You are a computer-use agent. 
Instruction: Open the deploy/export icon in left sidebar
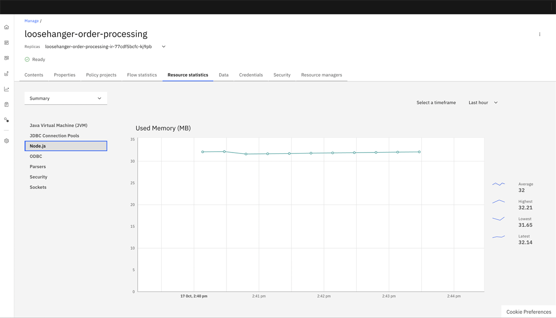tap(6, 73)
